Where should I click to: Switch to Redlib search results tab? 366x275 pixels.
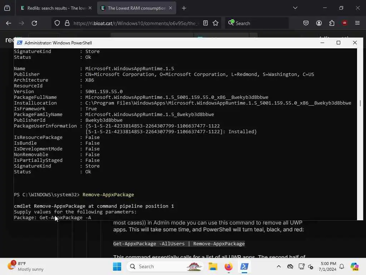click(56, 8)
